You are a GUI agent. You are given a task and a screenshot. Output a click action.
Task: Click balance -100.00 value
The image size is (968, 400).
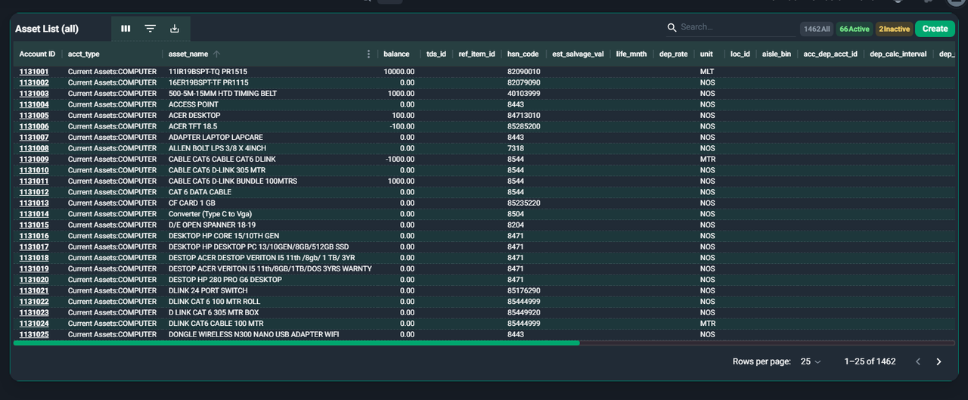tap(401, 126)
